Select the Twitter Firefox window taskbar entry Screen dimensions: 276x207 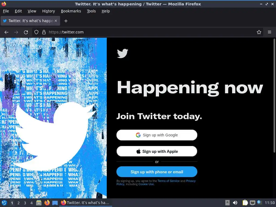coord(85,203)
